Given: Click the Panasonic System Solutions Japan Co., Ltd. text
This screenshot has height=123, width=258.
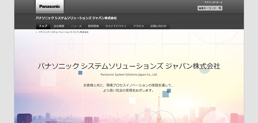Looking at the screenshot, I should [x=129, y=75].
